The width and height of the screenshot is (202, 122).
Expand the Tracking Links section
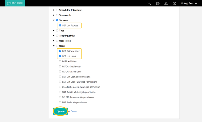tap(54, 36)
